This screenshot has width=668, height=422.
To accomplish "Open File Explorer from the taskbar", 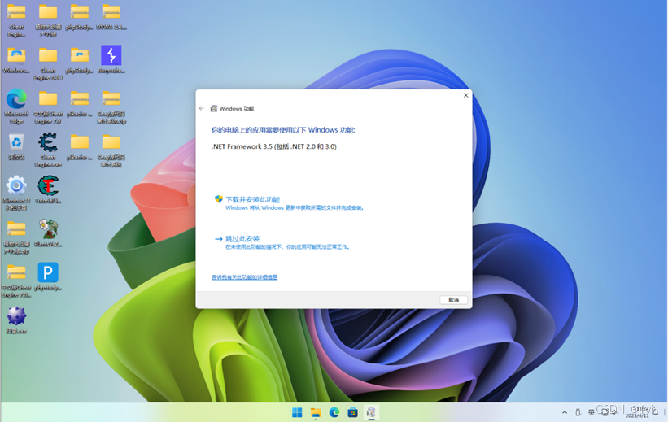I will tap(316, 412).
